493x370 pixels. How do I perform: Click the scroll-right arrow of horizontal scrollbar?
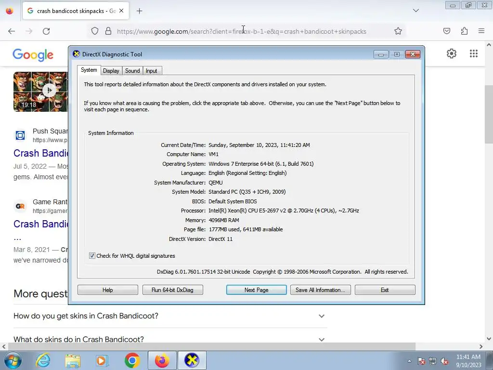(481, 346)
